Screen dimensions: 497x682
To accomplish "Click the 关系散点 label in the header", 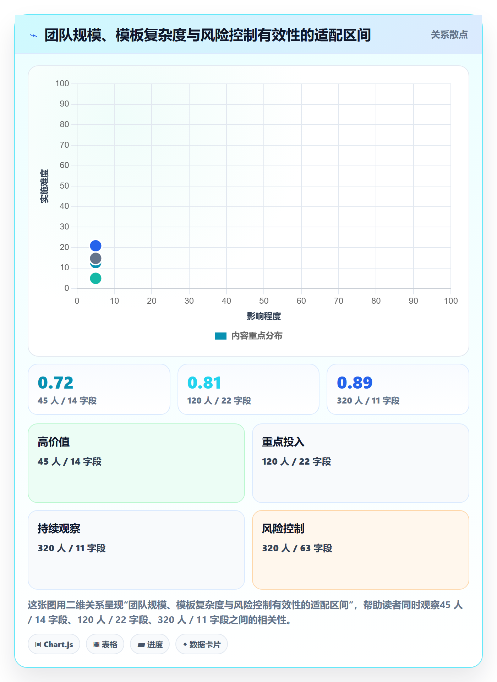I will [x=449, y=35].
